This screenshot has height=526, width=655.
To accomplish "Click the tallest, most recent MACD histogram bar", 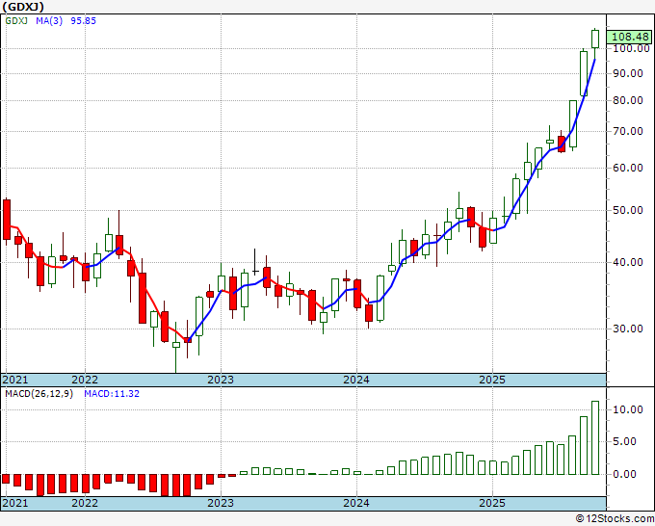I will (595, 437).
